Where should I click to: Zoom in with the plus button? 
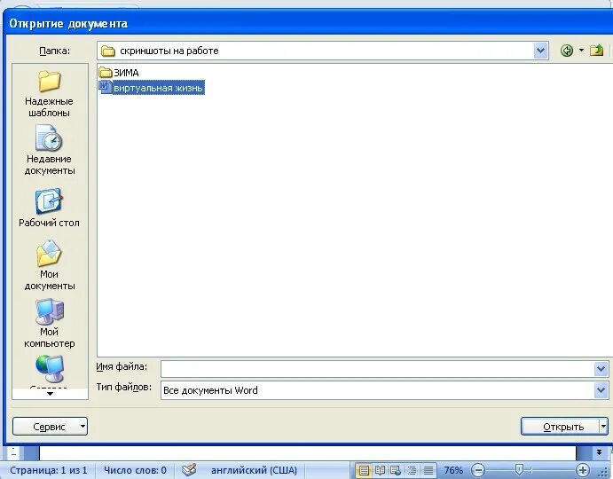click(x=583, y=470)
